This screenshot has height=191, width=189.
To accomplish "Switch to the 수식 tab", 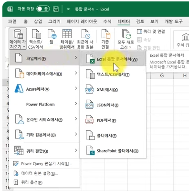I will point(107,21).
